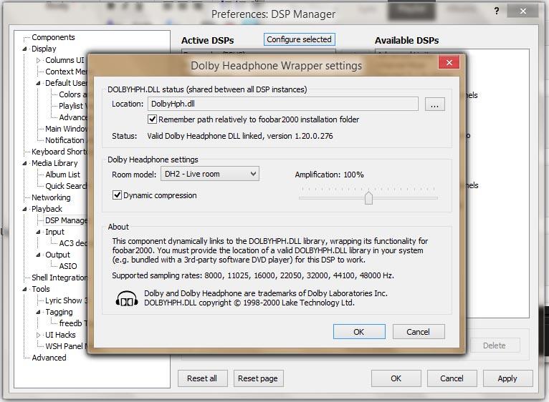
Task: Click the Dolby Headphone logo icon
Action: coord(127,298)
